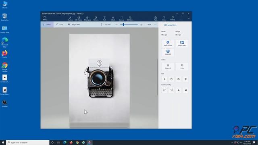Toggle the 3D view mode

106,25
